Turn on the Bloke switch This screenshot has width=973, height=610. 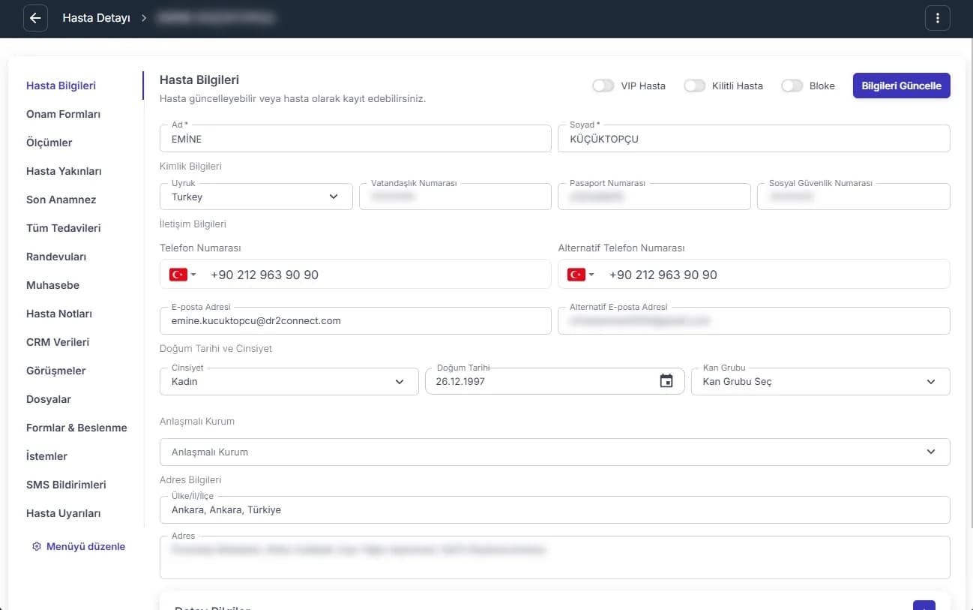point(792,86)
